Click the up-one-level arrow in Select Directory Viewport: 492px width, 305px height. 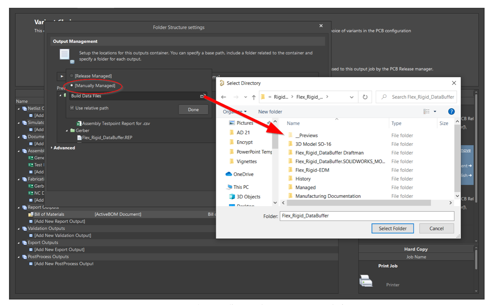(x=254, y=97)
